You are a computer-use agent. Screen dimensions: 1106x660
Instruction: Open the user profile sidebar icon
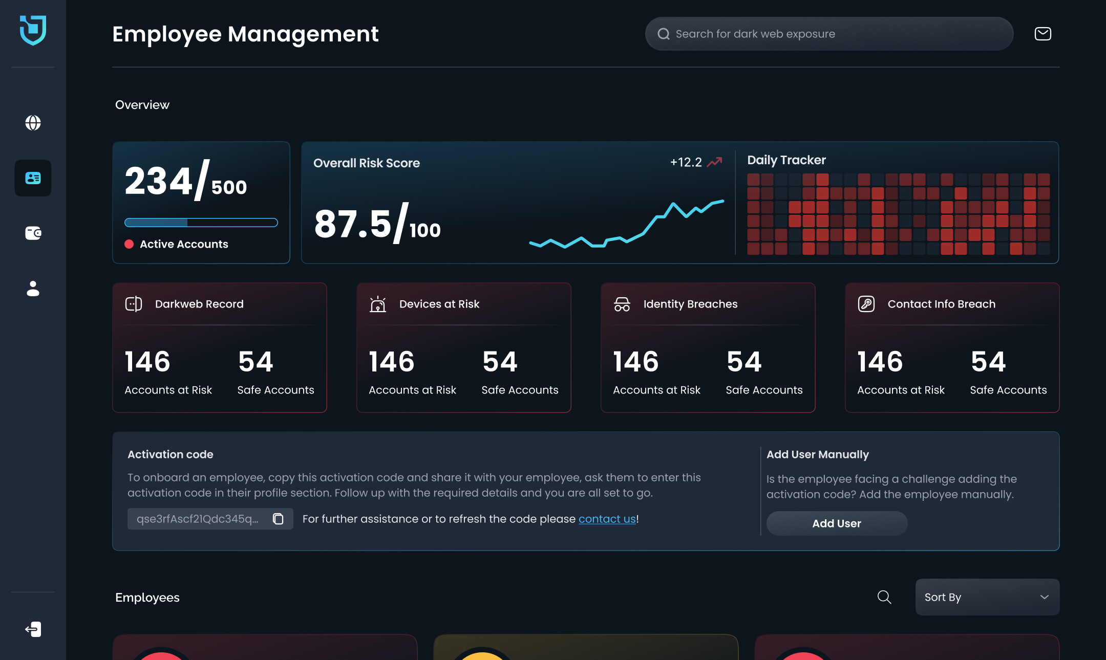pyautogui.click(x=33, y=289)
